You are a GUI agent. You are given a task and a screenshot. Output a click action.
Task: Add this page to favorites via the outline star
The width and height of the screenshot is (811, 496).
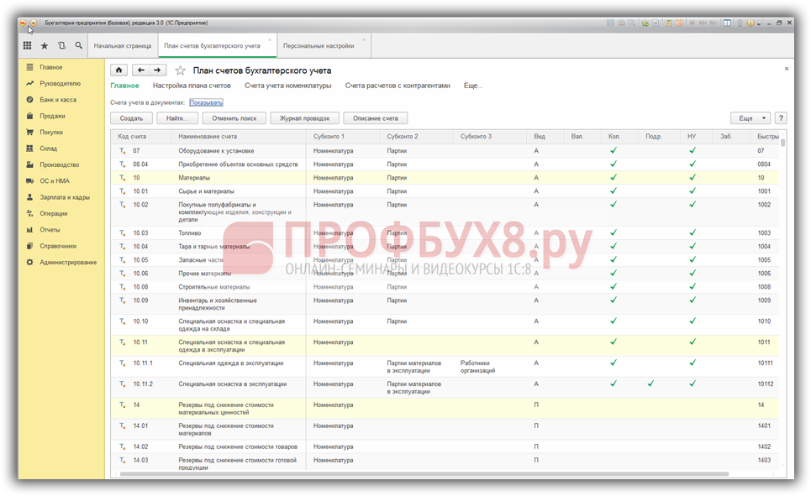pos(180,70)
